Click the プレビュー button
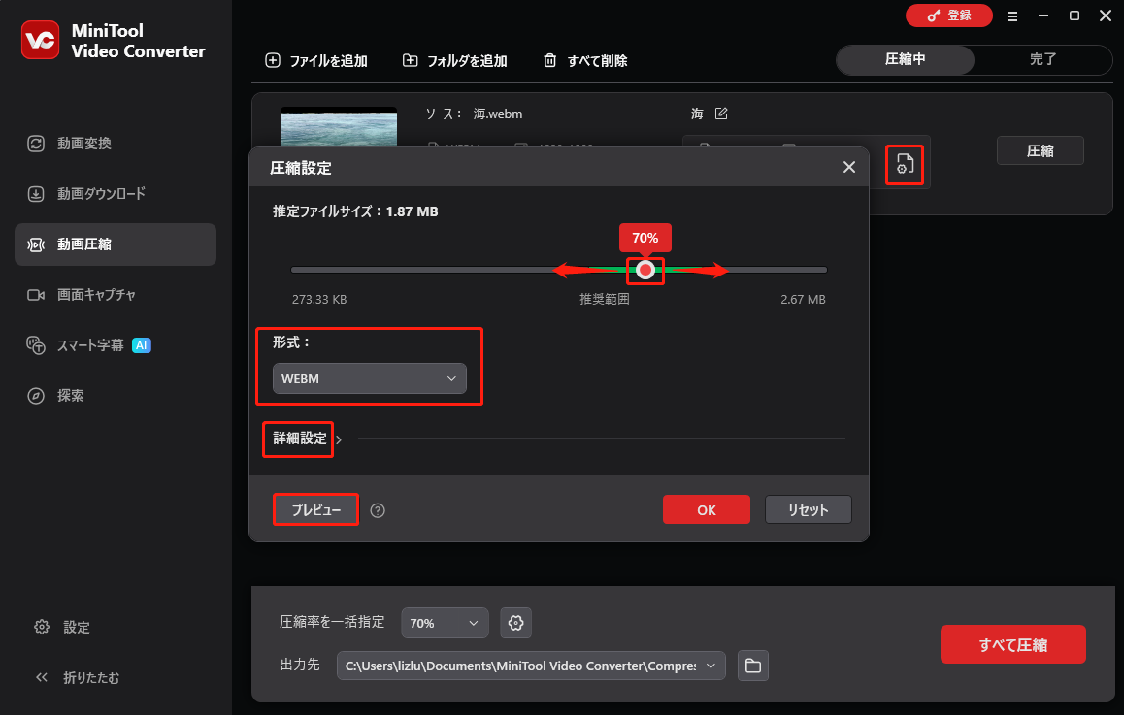 pos(314,509)
